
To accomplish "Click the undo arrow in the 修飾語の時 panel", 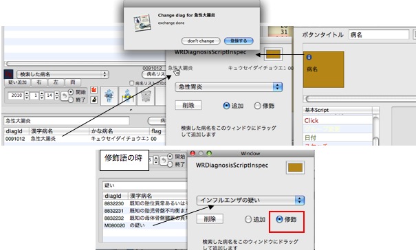I will pos(164,160).
